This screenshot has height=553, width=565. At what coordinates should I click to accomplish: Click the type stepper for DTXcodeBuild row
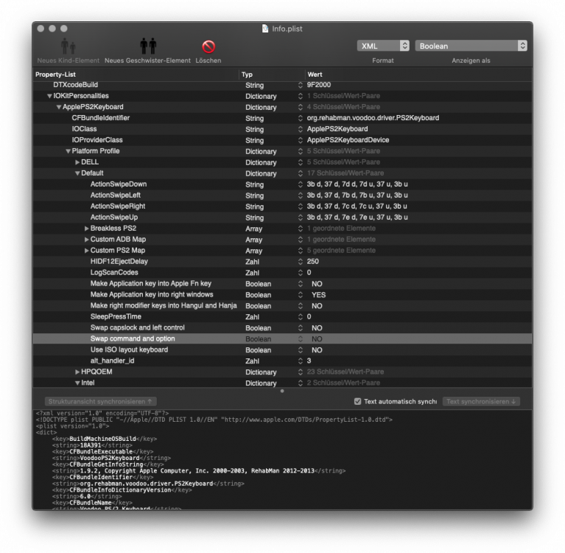pyautogui.click(x=300, y=85)
